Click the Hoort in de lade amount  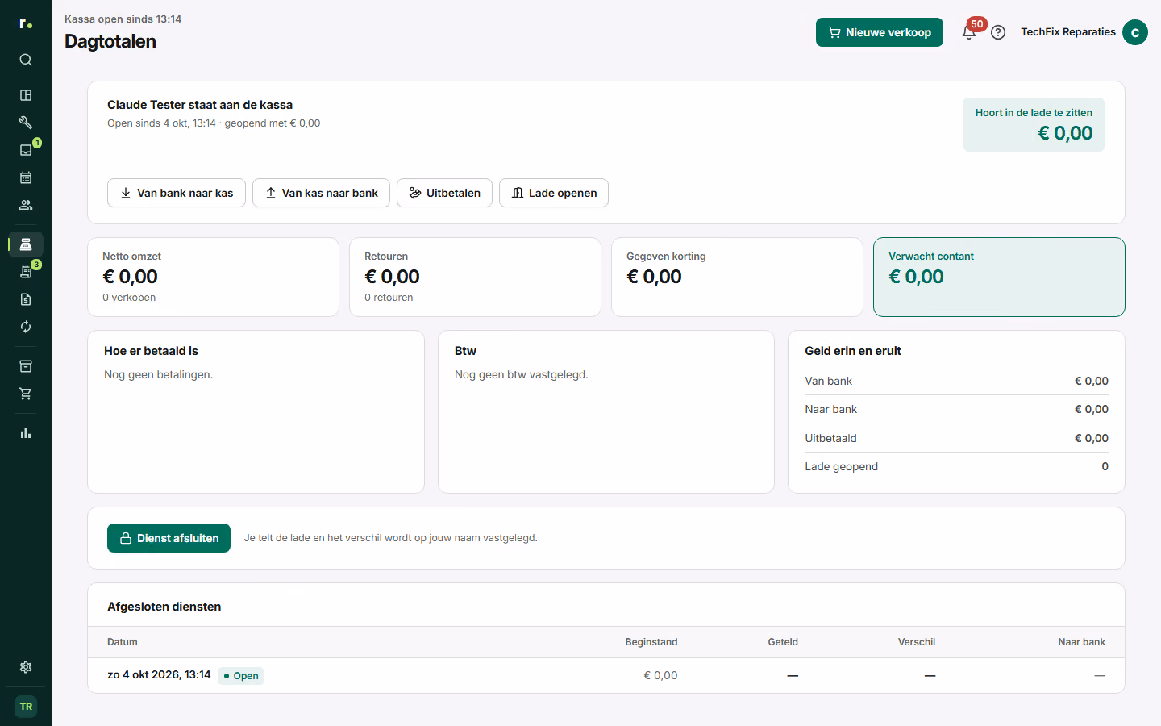point(1065,133)
